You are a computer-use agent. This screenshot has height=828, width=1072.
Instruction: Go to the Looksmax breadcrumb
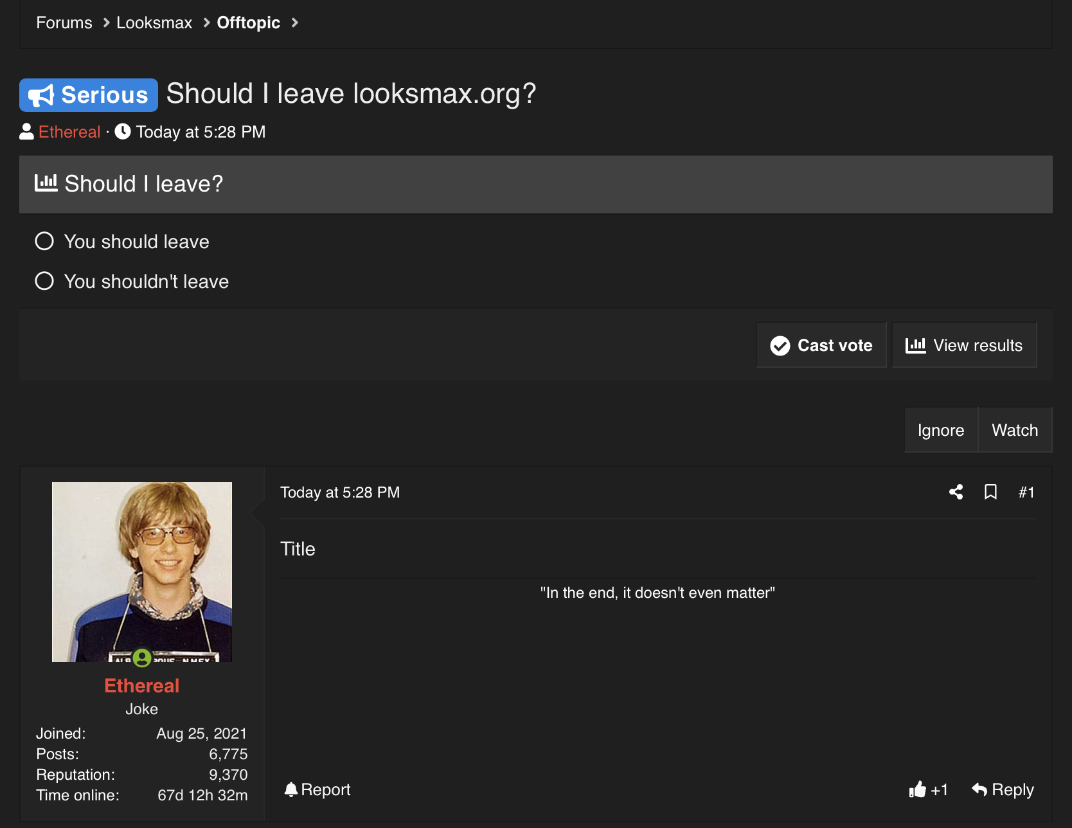click(154, 22)
